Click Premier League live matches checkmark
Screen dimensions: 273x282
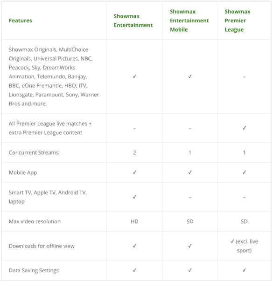coord(244,128)
